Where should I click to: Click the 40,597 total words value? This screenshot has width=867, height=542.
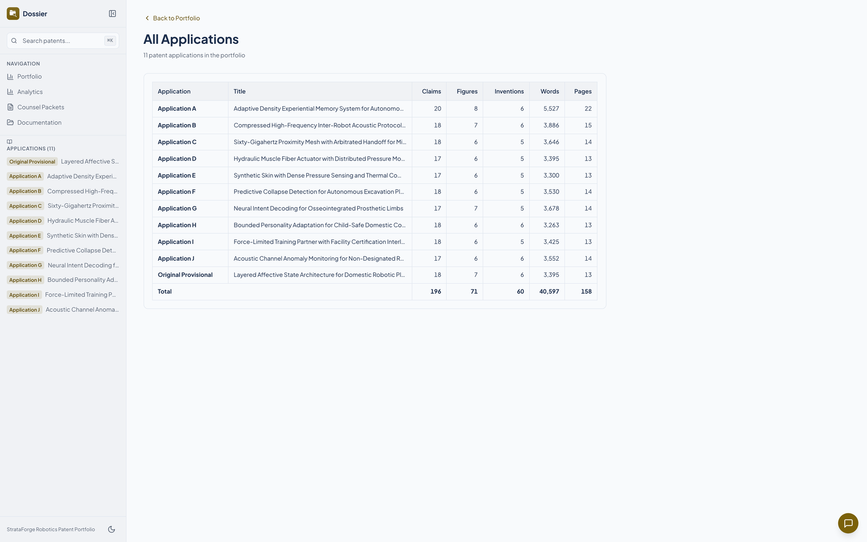(x=549, y=292)
